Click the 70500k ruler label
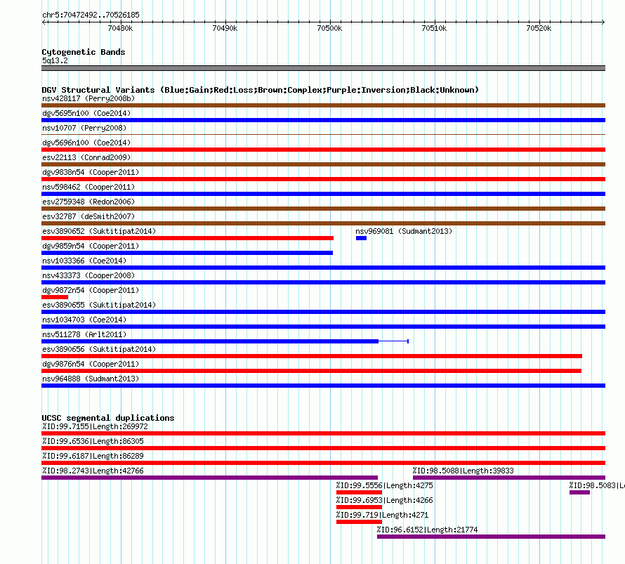 329,28
